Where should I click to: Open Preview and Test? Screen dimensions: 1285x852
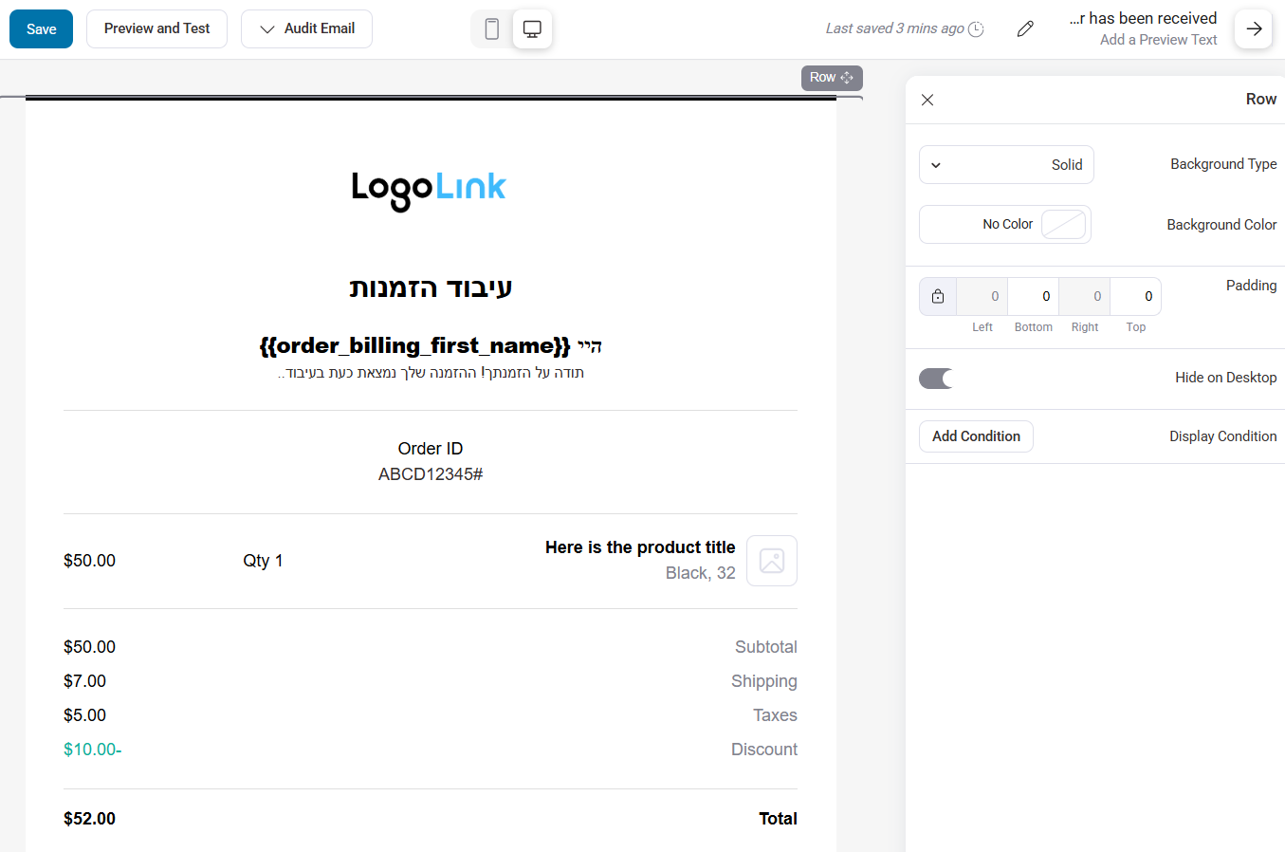[x=156, y=28]
